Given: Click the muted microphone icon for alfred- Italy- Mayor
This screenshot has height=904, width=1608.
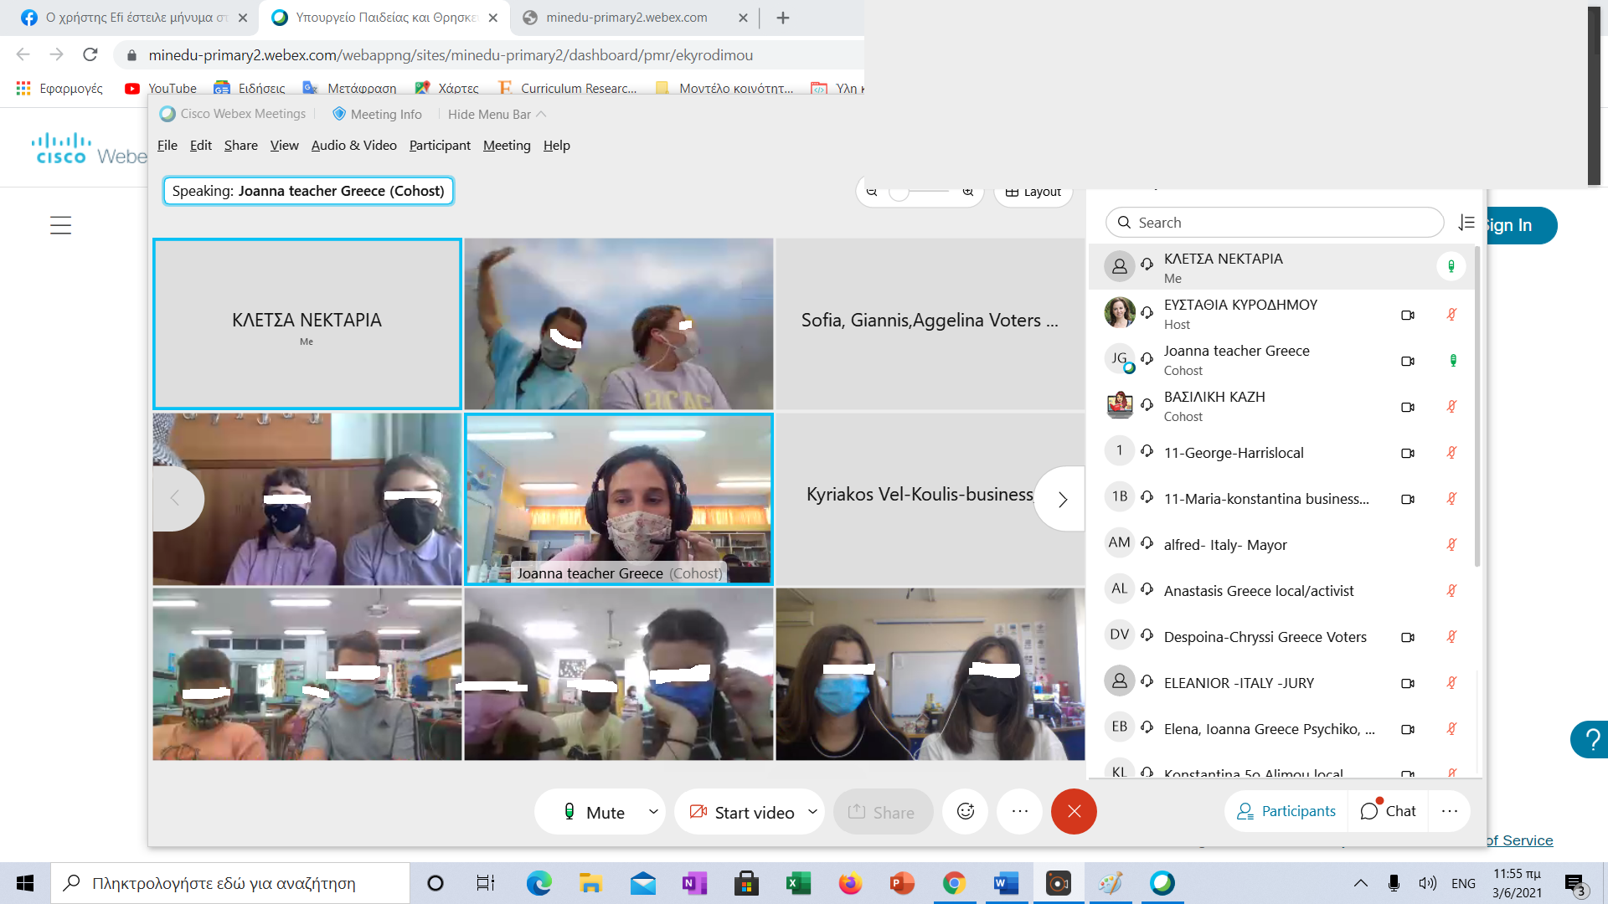Looking at the screenshot, I should tap(1451, 545).
